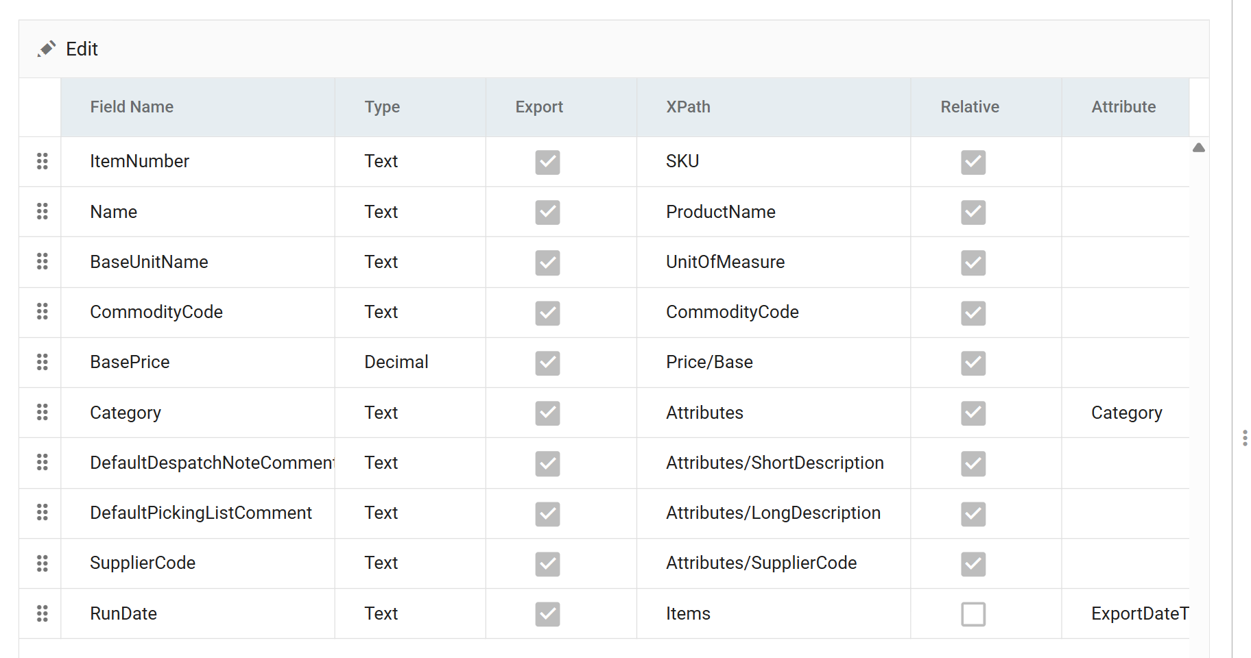Click the Decimal type cell for BasePrice
The image size is (1251, 658).
point(410,362)
